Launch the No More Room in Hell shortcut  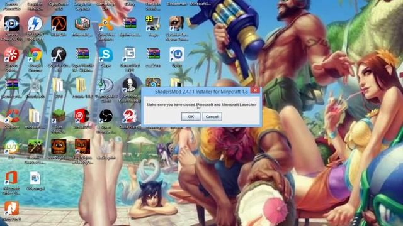pos(129,85)
